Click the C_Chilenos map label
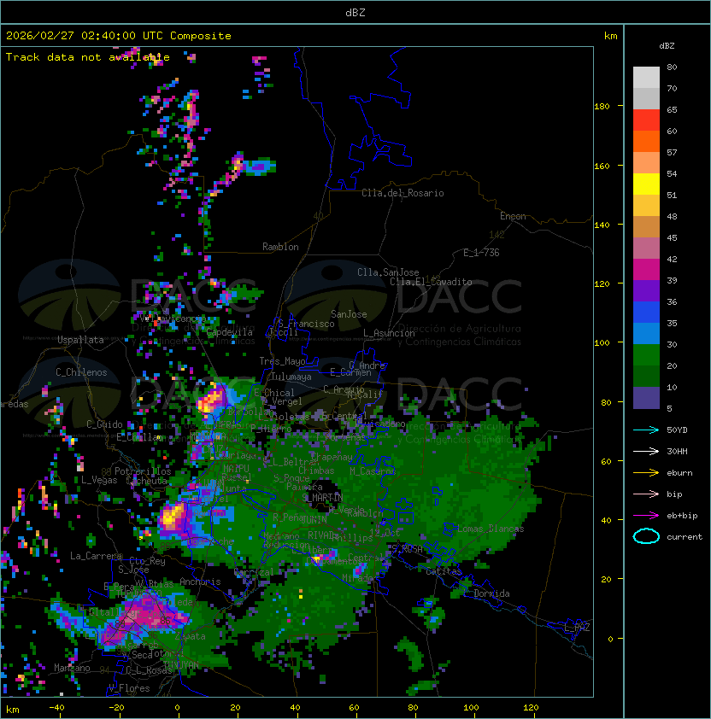This screenshot has height=719, width=711. [x=81, y=372]
